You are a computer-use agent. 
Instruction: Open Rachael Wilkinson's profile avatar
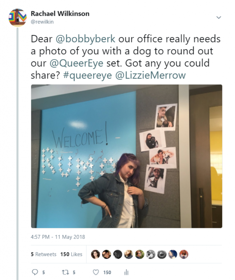coord(18,18)
